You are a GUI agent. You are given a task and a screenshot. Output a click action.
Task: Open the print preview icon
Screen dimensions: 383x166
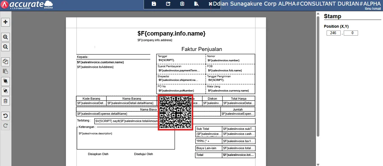click(x=196, y=4)
